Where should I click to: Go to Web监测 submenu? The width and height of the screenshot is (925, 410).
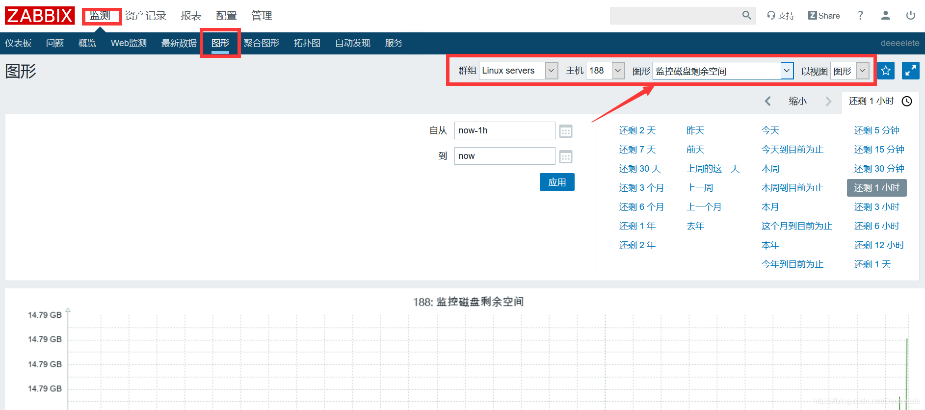(x=129, y=43)
